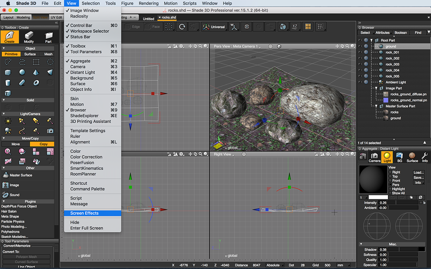Viewport: 431px width, 269px height.
Task: Click the Softness value field
Action: point(383,255)
